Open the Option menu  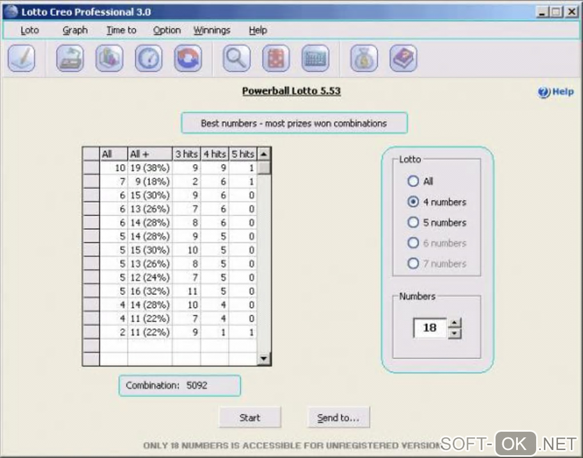coord(167,30)
